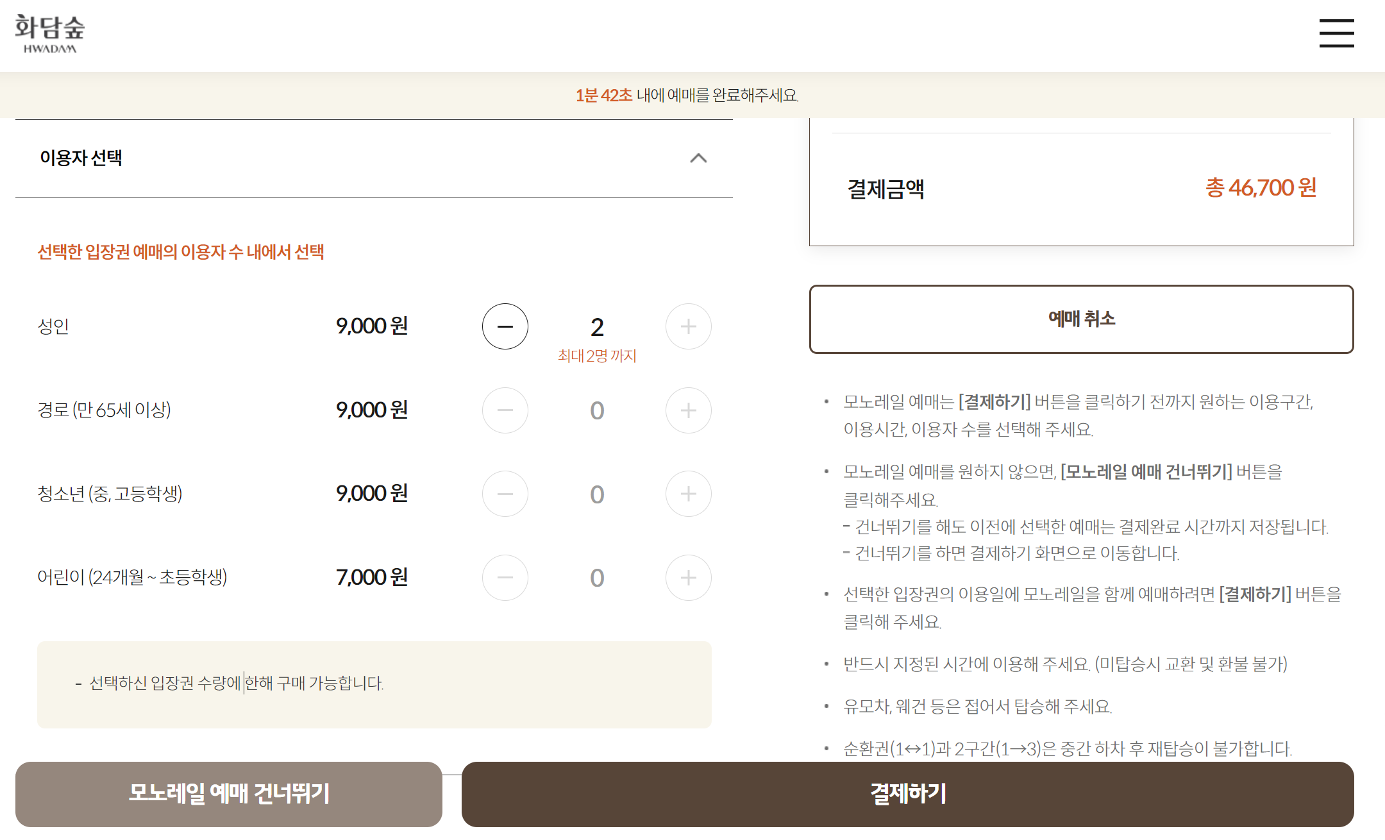Viewport: 1385px width, 840px height.
Task: Click the 7,000 원 child price label
Action: (373, 577)
